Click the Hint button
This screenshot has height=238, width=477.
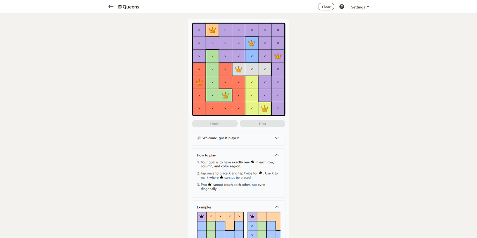262,124
